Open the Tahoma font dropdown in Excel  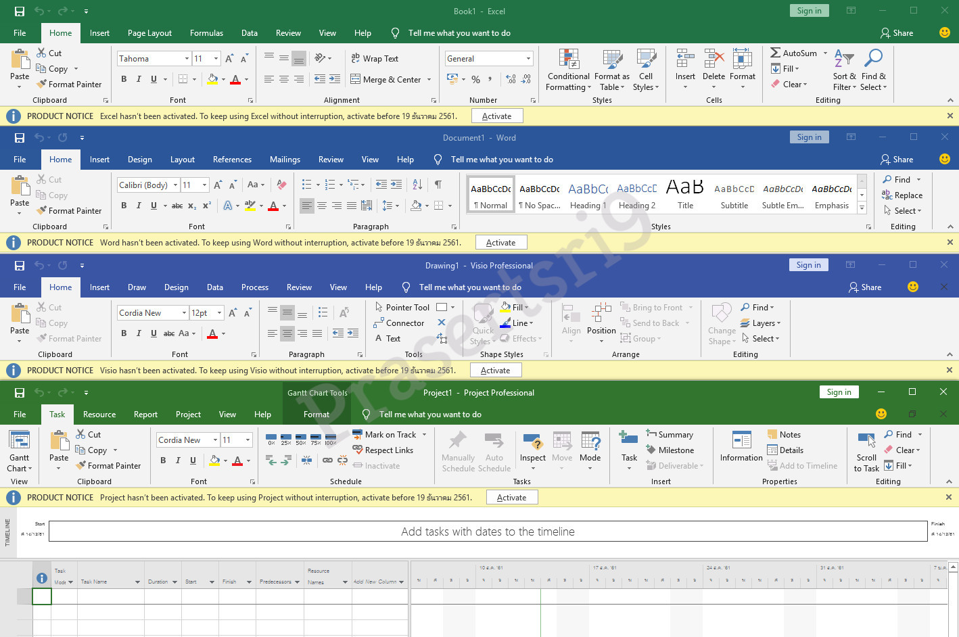(x=187, y=59)
